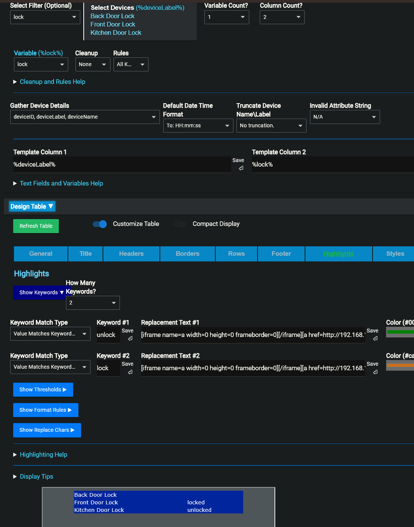Click Save icon next to Keyword #1
This screenshot has height=527, width=414.
pos(130,338)
